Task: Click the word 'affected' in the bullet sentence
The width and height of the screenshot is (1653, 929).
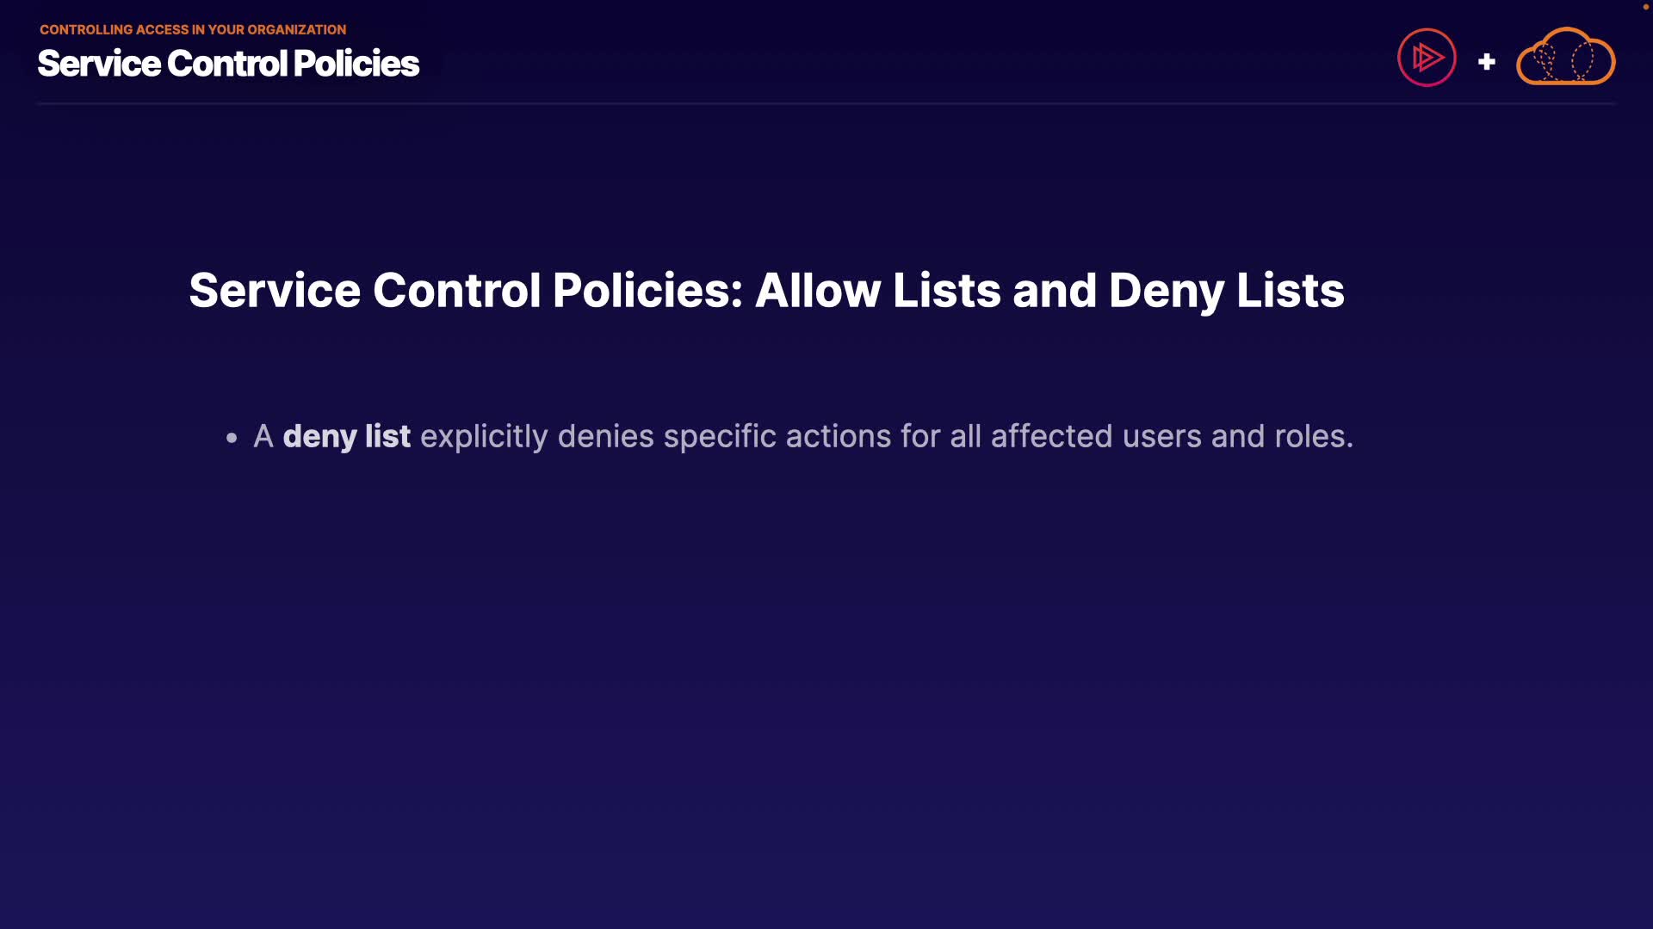Action: (x=1051, y=436)
